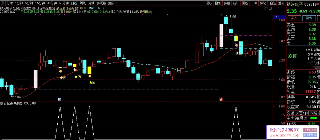Click the 财 marker on the chart axis

pos(60,99)
